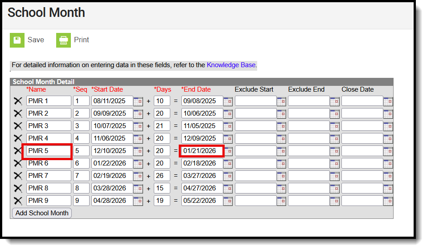The height and width of the screenshot is (250, 427).
Task: Open Start Date calendar for PMR 5
Action: click(x=138, y=151)
